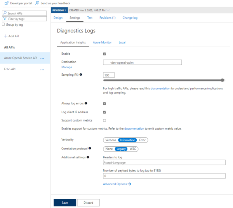Enable Support custom metrics checkbox
The height and width of the screenshot is (208, 233).
coord(104,121)
